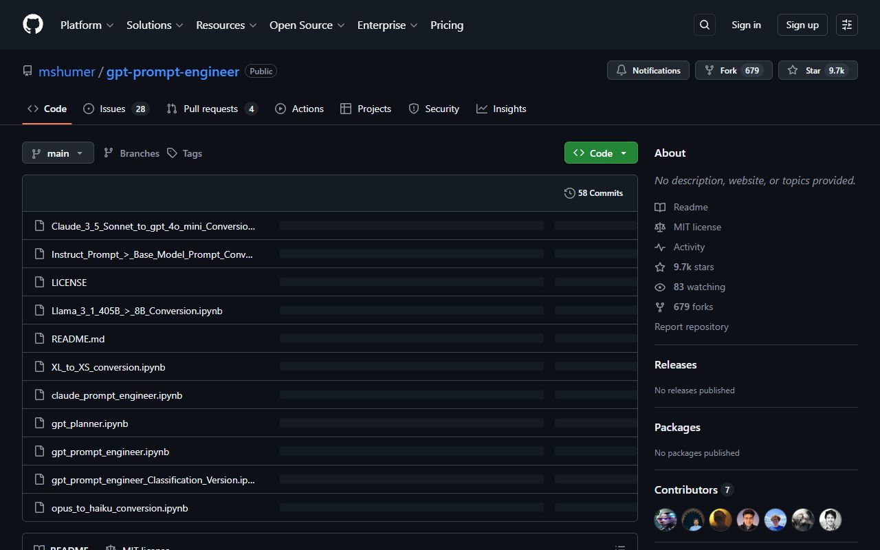Open the Pull requests tab
Screen dimensions: 880x550
coord(212,109)
